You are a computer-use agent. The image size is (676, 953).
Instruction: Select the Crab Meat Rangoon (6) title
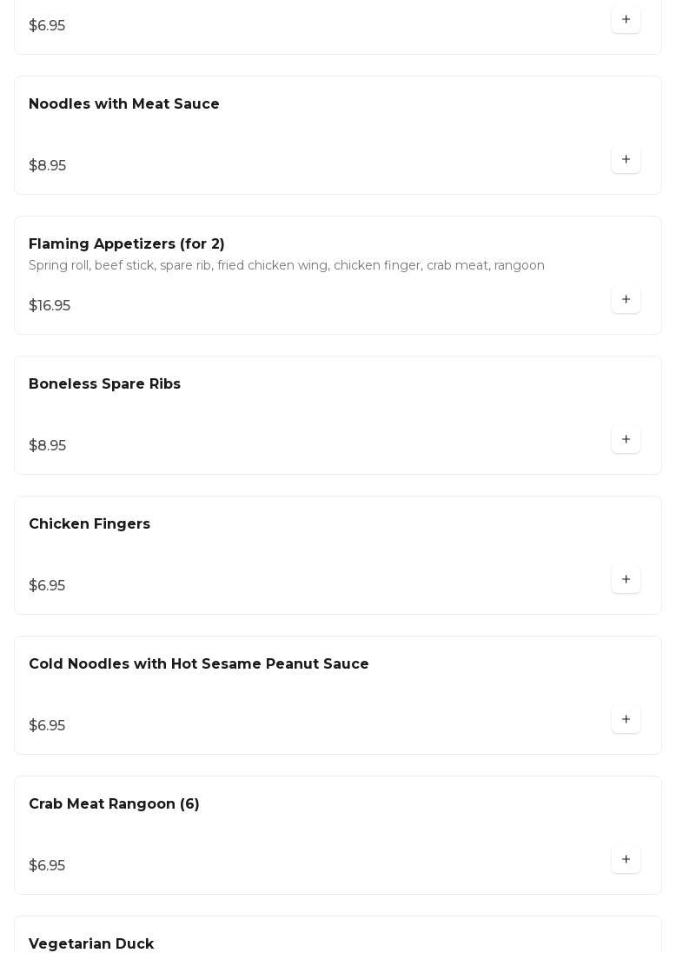114,804
